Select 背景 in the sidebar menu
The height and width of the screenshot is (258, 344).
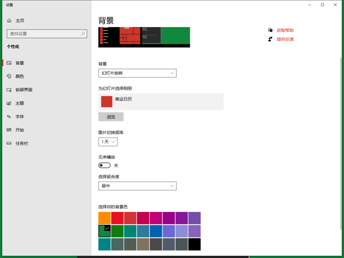coord(20,63)
